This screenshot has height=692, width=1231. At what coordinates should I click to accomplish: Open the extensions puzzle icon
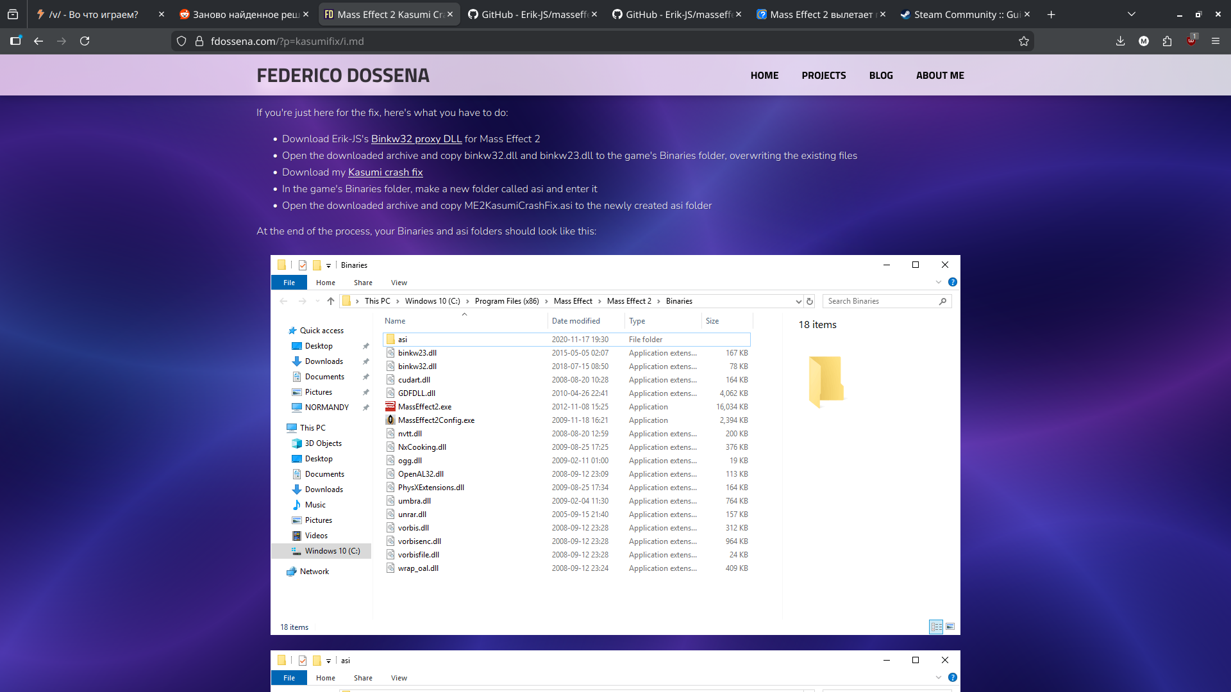tap(1167, 41)
